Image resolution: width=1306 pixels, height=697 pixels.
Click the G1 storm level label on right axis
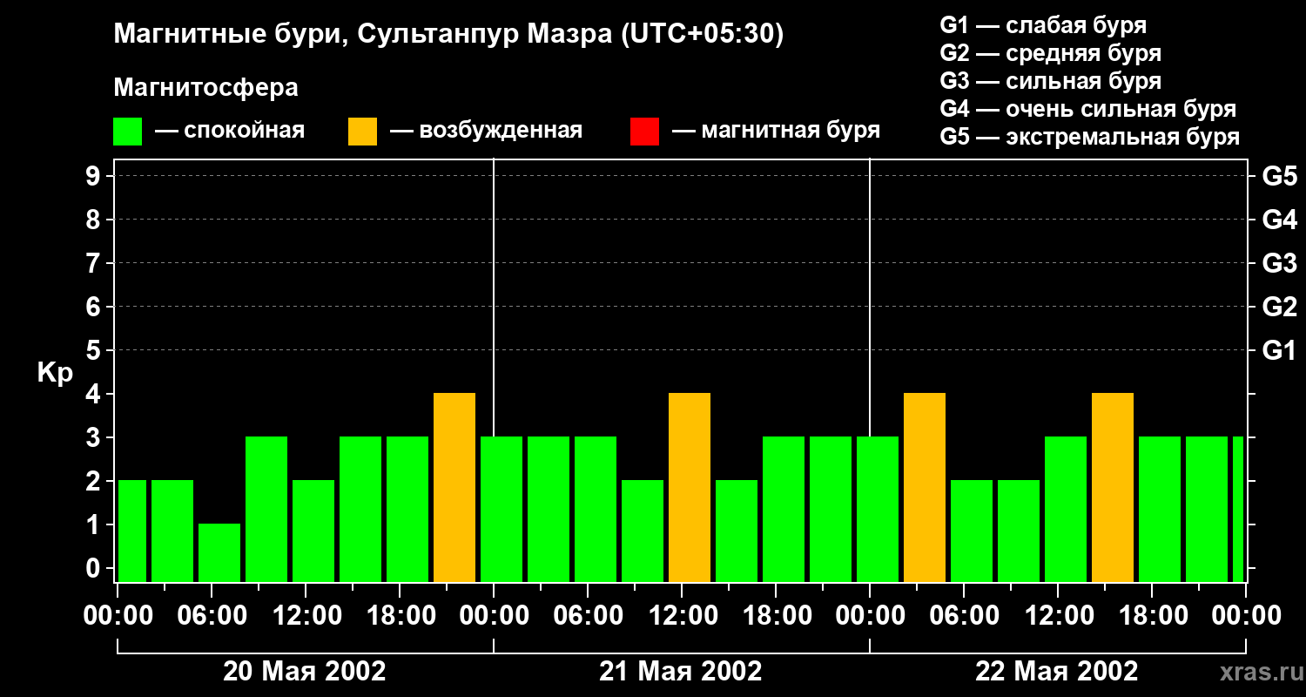(1279, 350)
